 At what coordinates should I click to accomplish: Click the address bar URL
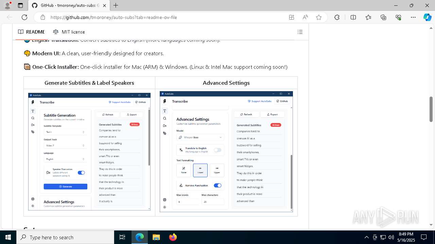tap(114, 17)
